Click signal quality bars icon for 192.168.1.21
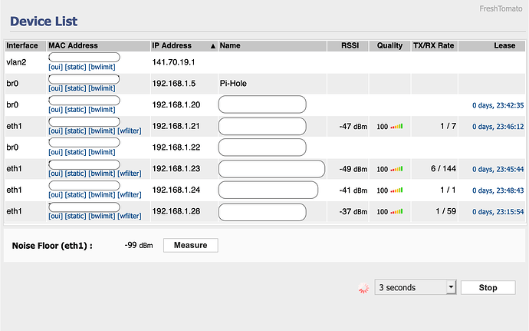This screenshot has height=331, width=529. tap(396, 127)
